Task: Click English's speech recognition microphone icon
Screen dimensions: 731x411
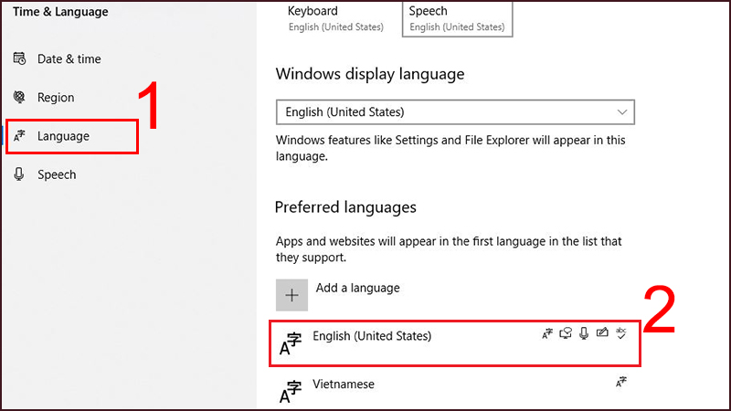Action: 584,334
